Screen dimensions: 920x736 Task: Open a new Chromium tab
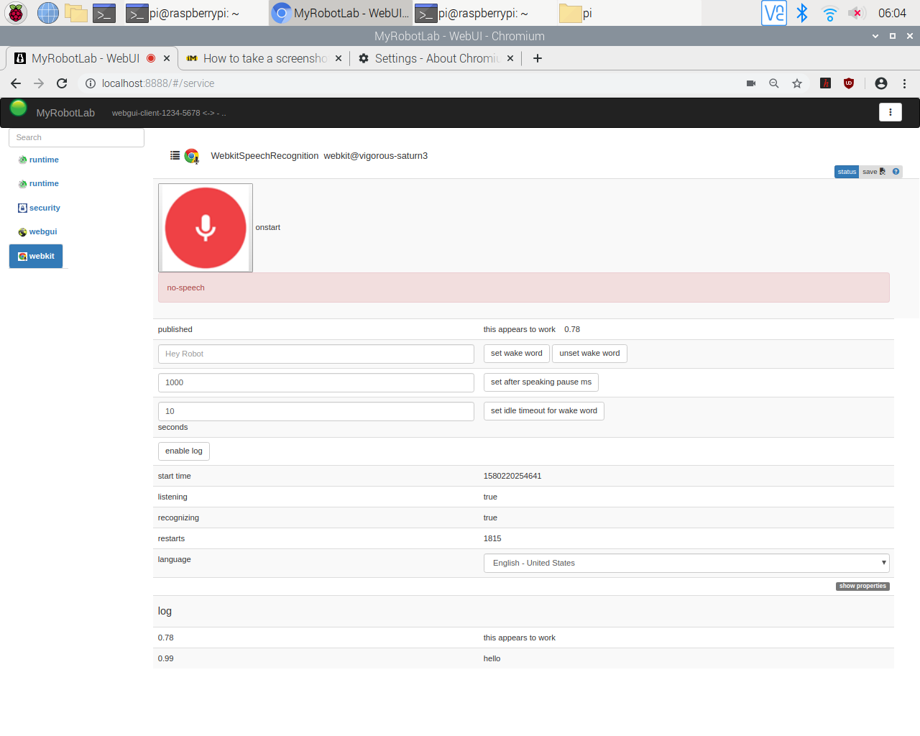point(538,58)
